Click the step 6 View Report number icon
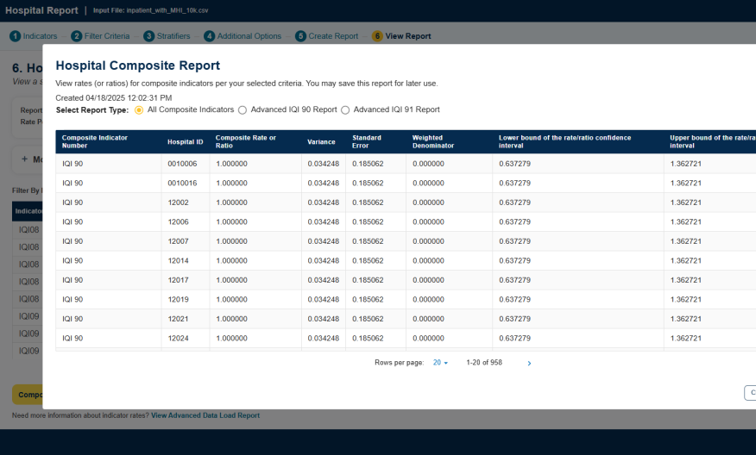 pos(377,36)
